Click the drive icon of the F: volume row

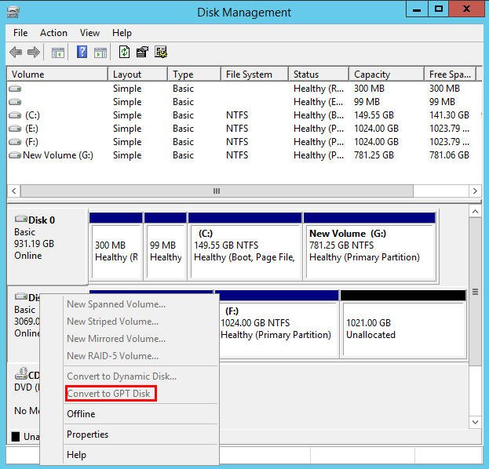coord(15,142)
